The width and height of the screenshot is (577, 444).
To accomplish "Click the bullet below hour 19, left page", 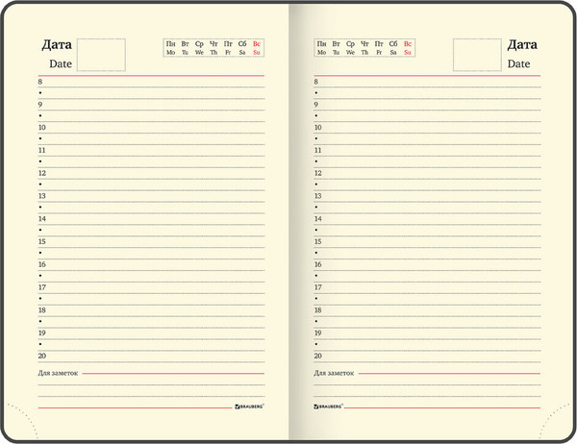I will click(40, 344).
